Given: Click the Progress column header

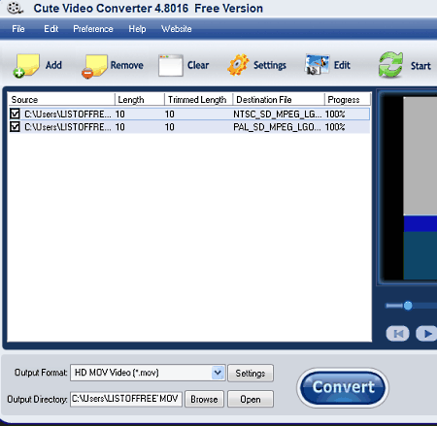Looking at the screenshot, I should pos(348,100).
